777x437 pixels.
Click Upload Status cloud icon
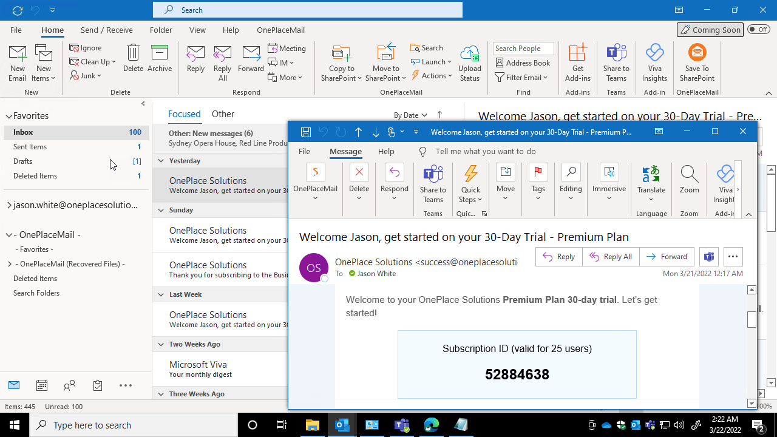coord(470,63)
